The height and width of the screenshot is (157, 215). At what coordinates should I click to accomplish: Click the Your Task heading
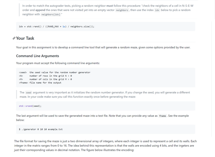tap(25, 38)
